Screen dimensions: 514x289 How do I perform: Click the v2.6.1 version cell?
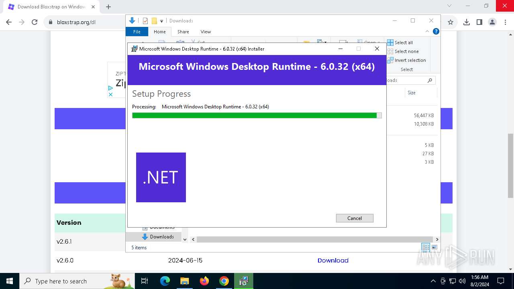tap(64, 242)
